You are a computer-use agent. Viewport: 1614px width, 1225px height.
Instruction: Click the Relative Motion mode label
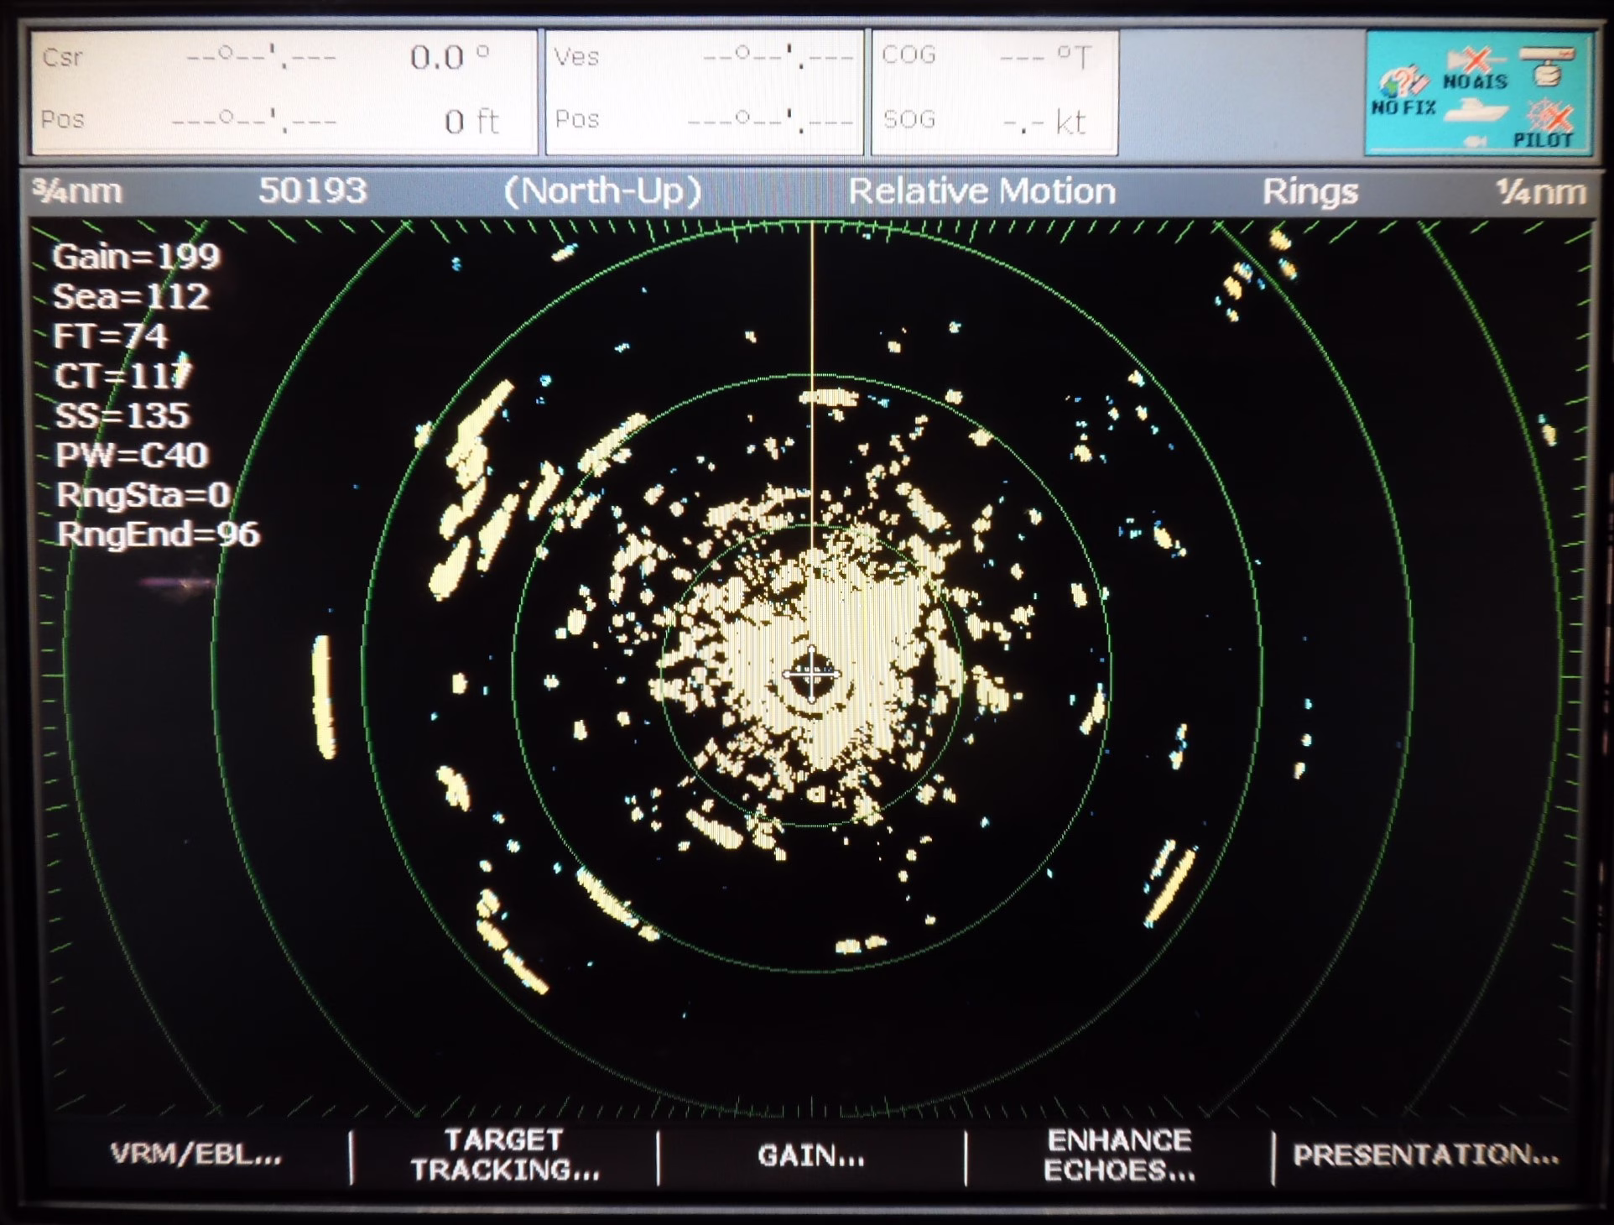point(981,191)
